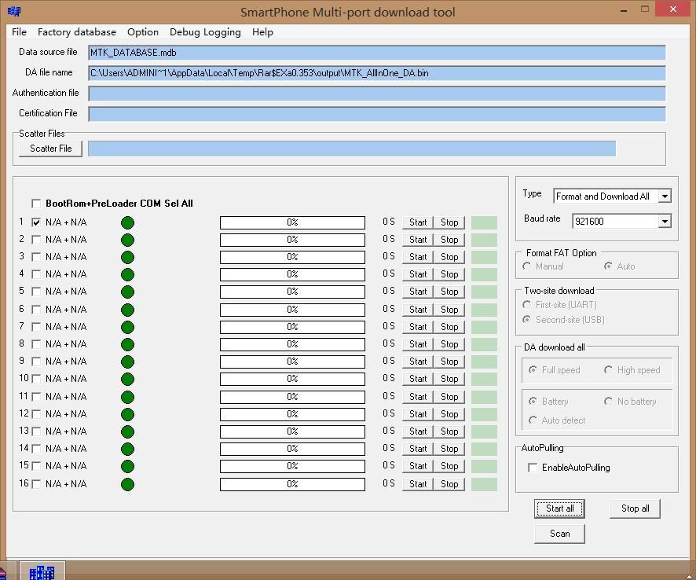Image resolution: width=696 pixels, height=580 pixels.
Task: Open the Factory database menu
Action: click(77, 32)
